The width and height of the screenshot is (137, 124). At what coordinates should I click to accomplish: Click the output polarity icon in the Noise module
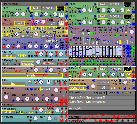click(x=62, y=23)
